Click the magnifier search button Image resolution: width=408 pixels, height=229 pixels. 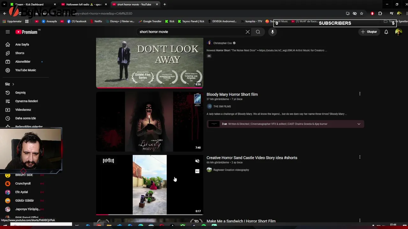coord(258,32)
